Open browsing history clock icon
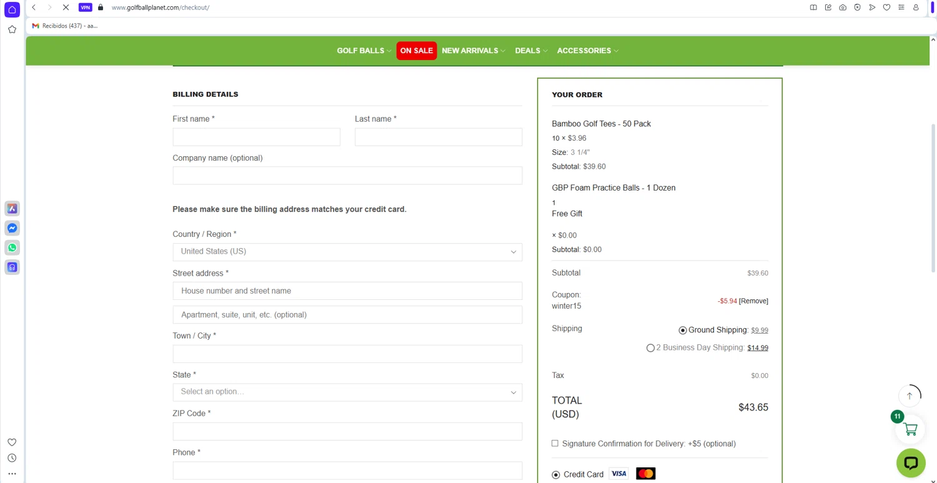937x483 pixels. 12,458
